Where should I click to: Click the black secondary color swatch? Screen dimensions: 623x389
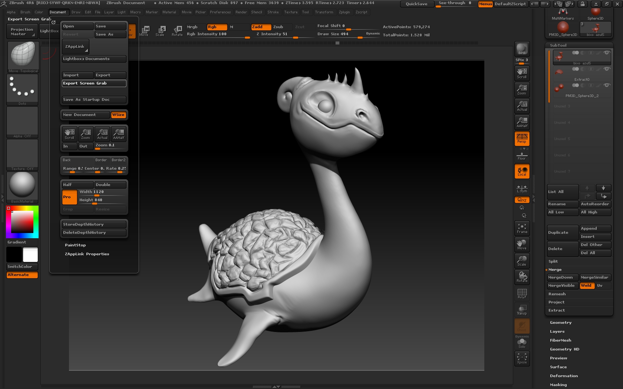14,255
